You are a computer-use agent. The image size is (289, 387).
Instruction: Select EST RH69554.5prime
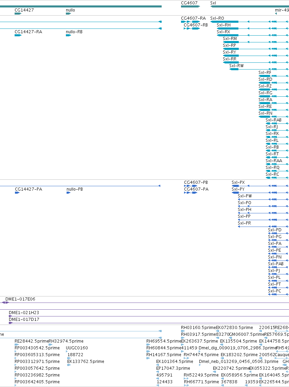click(x=163, y=341)
